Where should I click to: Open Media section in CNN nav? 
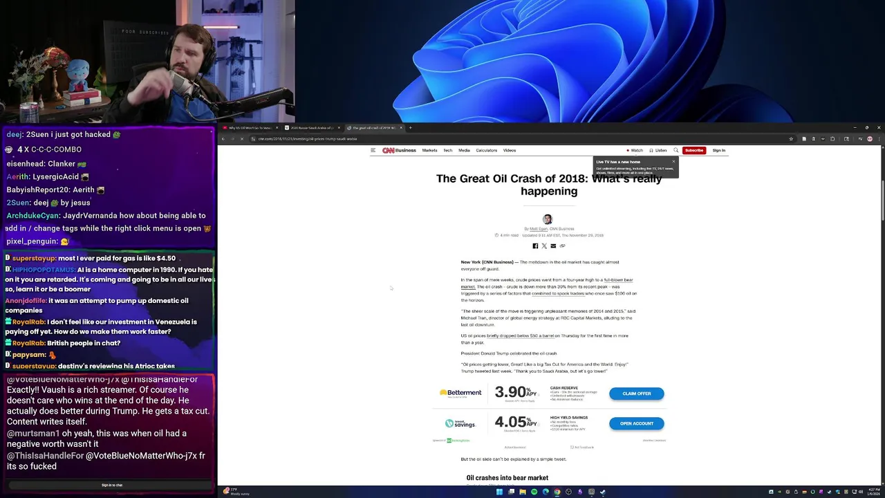pyautogui.click(x=464, y=150)
